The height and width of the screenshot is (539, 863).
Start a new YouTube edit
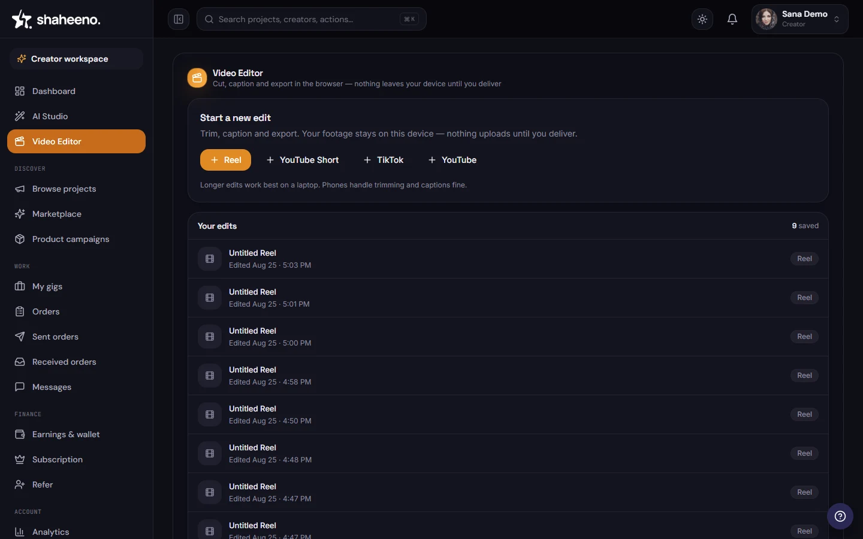[452, 160]
